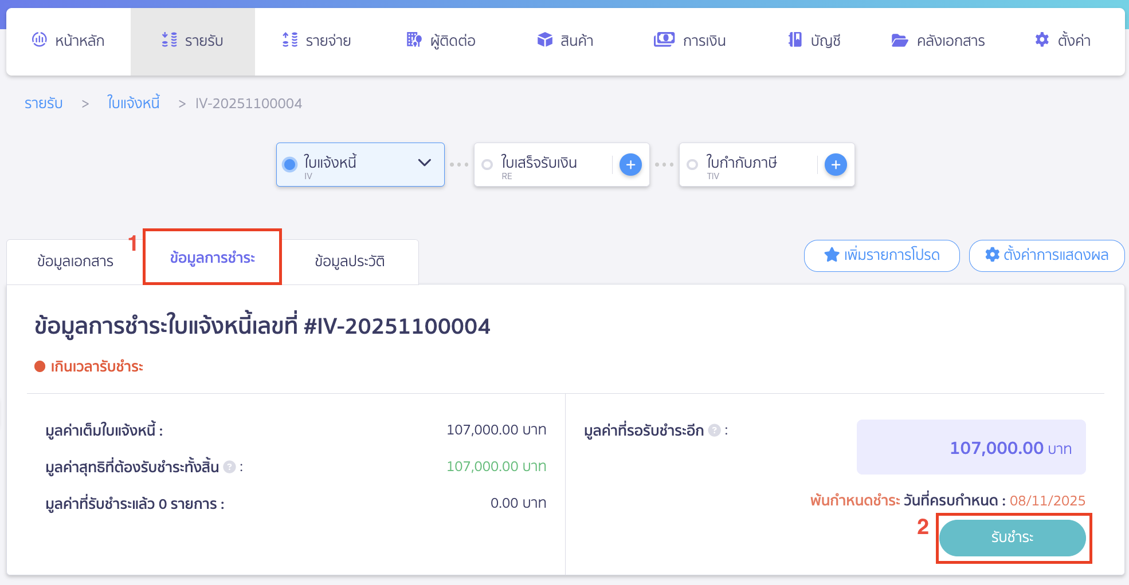This screenshot has width=1129, height=585.
Task: Click the รายจ่าย expense list icon
Action: point(290,39)
